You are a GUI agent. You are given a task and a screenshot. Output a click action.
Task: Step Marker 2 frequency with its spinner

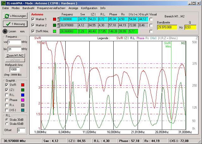click(58, 25)
